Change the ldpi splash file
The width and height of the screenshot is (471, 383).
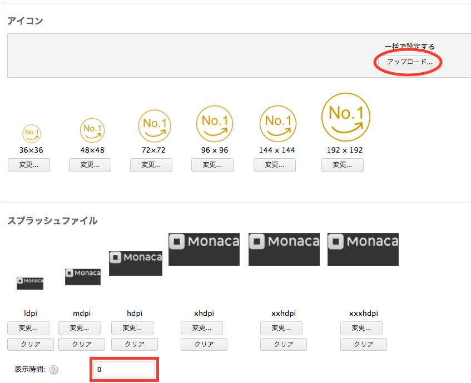[28, 328]
